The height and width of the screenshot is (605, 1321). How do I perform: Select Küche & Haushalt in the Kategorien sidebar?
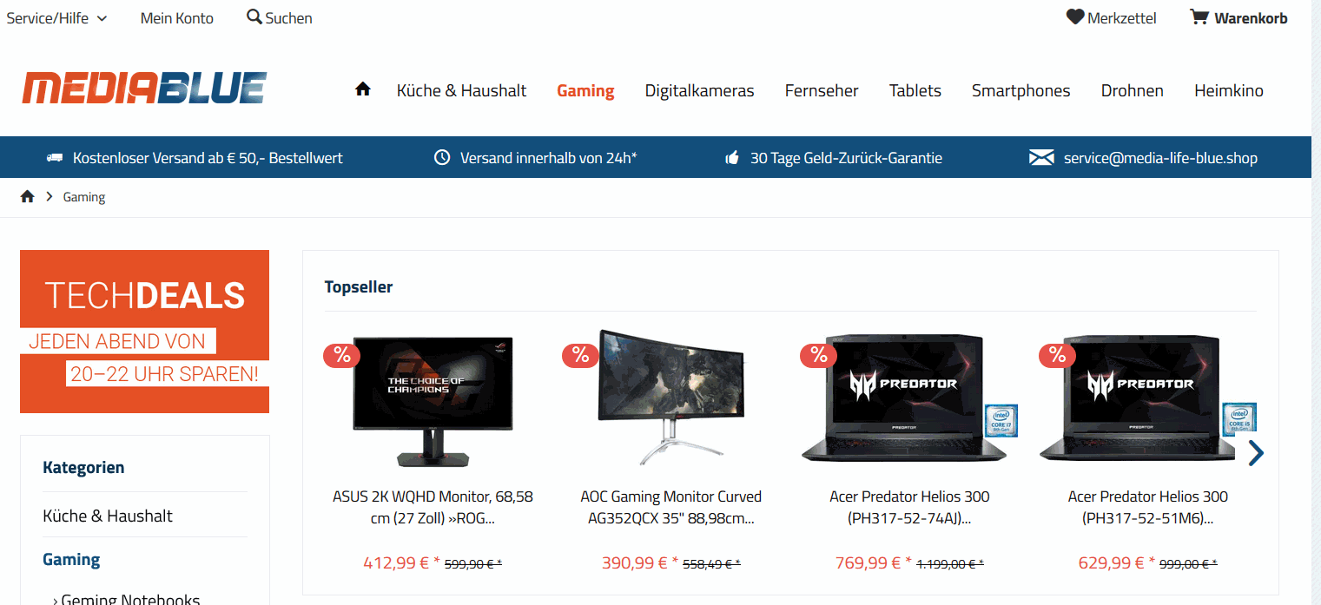click(x=108, y=516)
